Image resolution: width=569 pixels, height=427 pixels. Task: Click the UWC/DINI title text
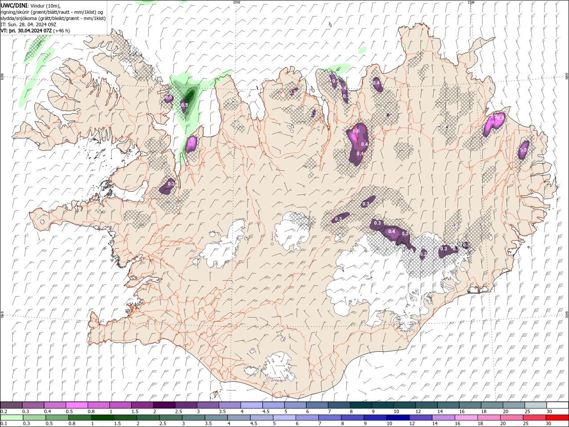click(x=14, y=5)
